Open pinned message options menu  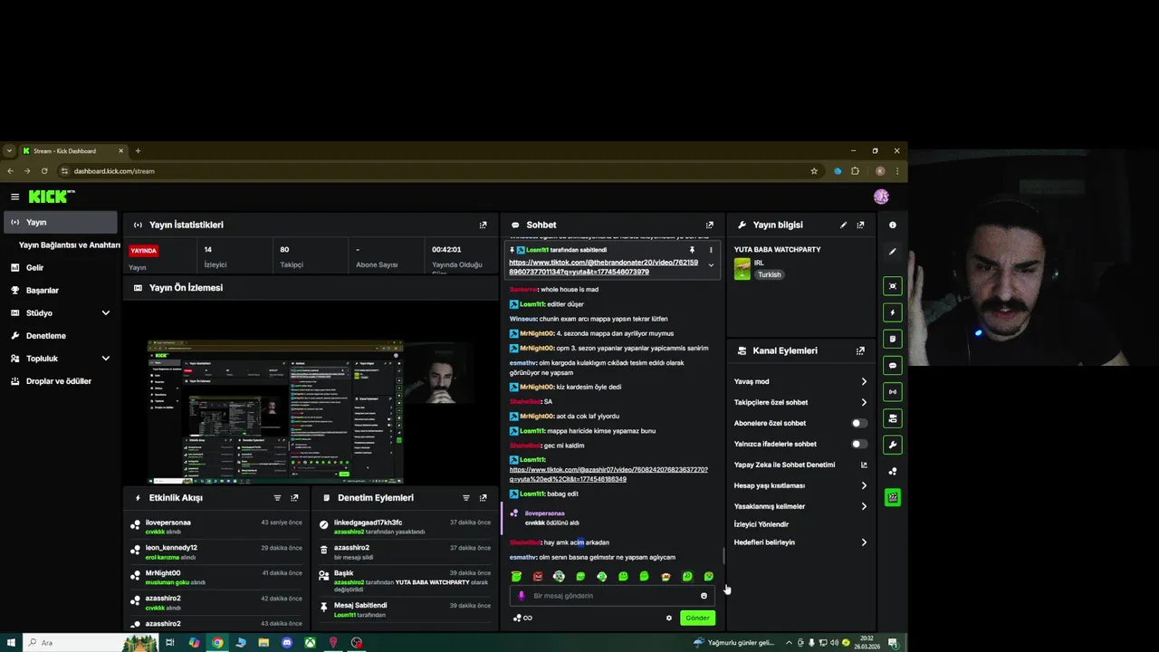711,250
